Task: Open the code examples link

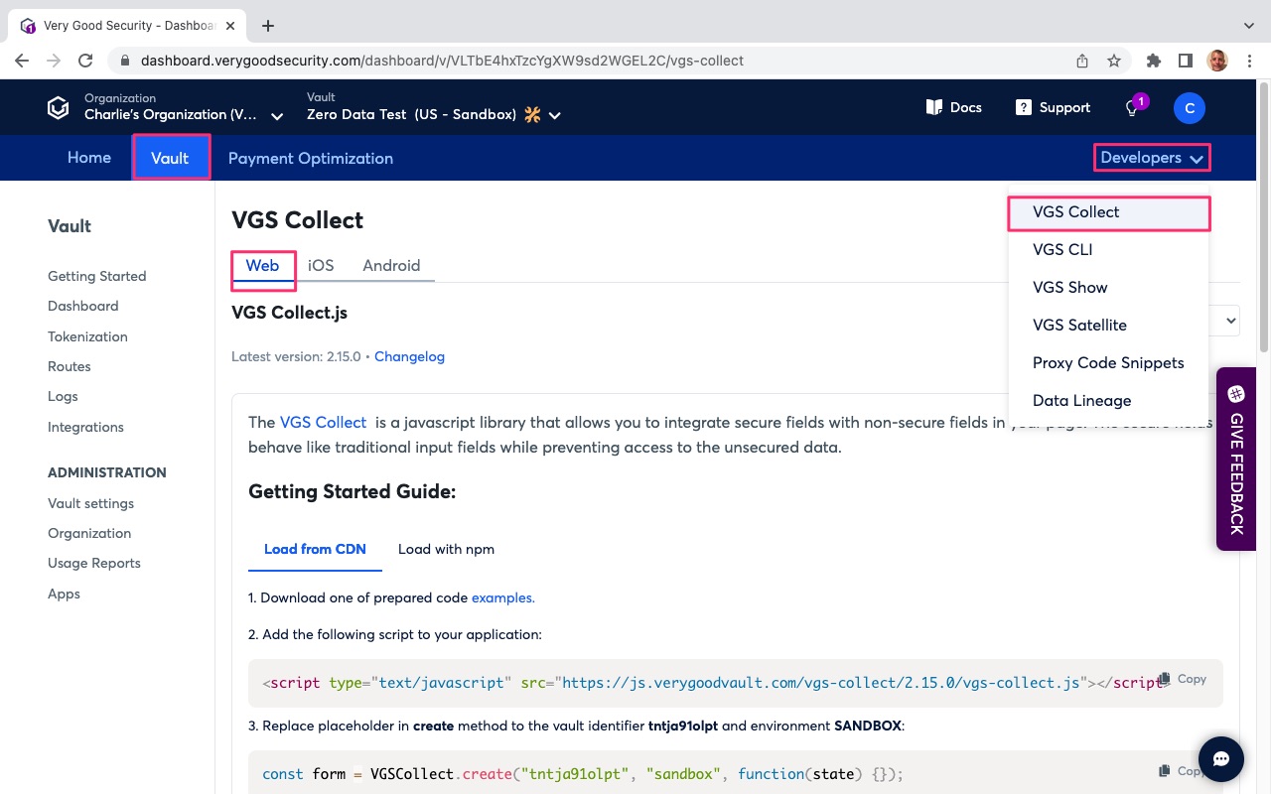Action: point(502,598)
